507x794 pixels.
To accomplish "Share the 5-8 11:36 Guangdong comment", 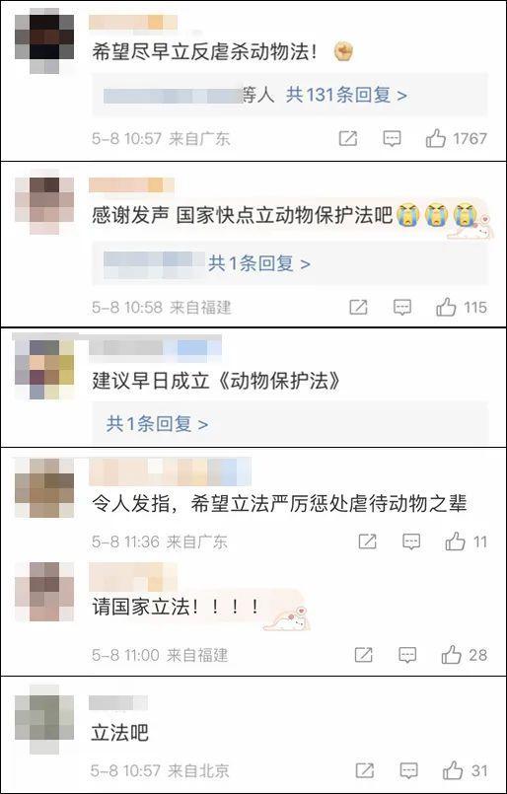I will click(x=368, y=541).
